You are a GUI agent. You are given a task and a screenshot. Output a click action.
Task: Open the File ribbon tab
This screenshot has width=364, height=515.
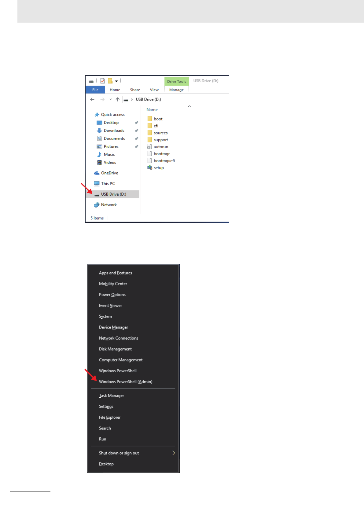click(95, 90)
